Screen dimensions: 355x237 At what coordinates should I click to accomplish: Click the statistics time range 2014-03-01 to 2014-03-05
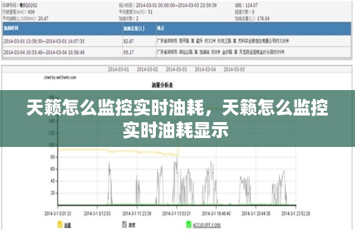click(177, 5)
